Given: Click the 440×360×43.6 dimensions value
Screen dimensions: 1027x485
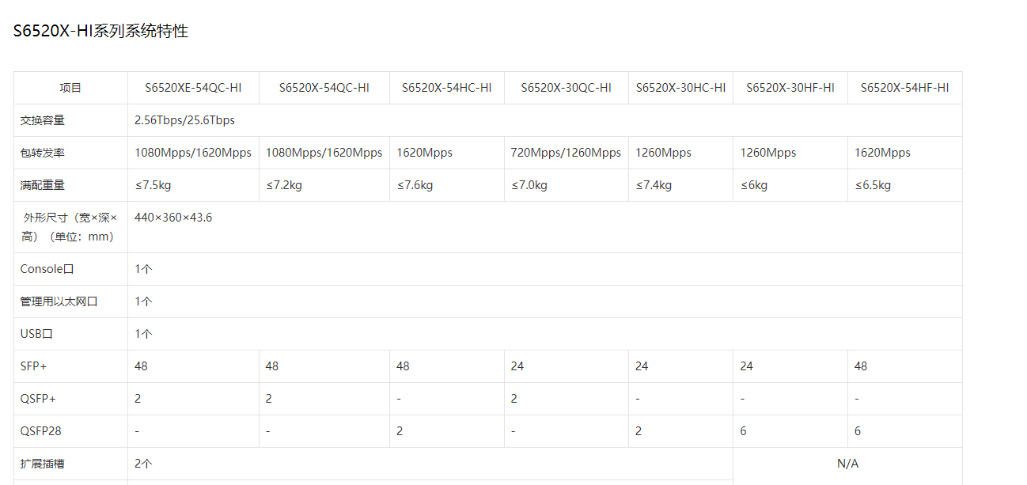Looking at the screenshot, I should 173,218.
